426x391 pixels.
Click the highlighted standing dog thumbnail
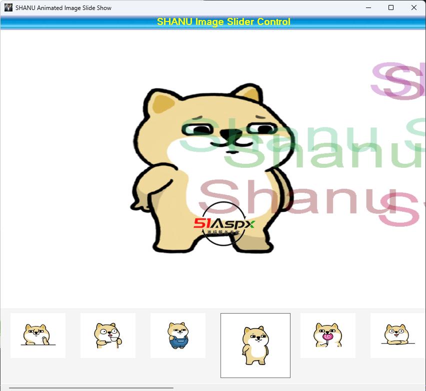255,346
